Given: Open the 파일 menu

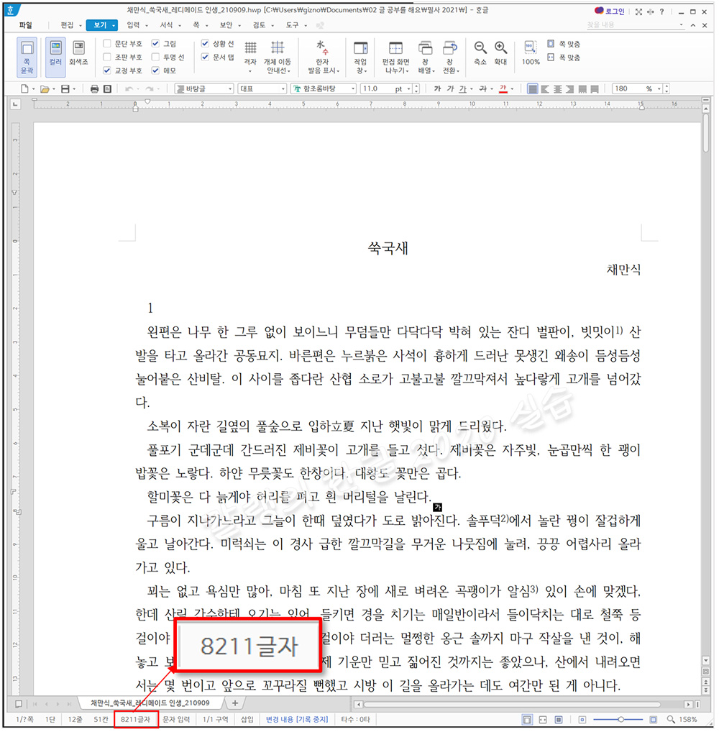Looking at the screenshot, I should [26, 24].
